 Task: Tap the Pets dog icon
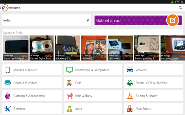tap(69, 83)
